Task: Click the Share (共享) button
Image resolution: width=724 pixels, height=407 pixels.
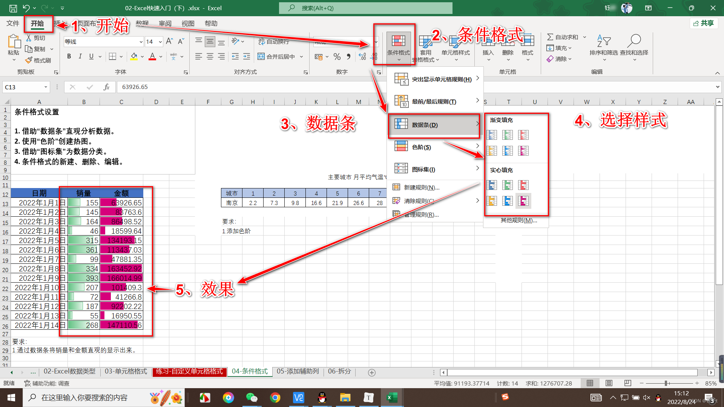Action: pos(704,23)
